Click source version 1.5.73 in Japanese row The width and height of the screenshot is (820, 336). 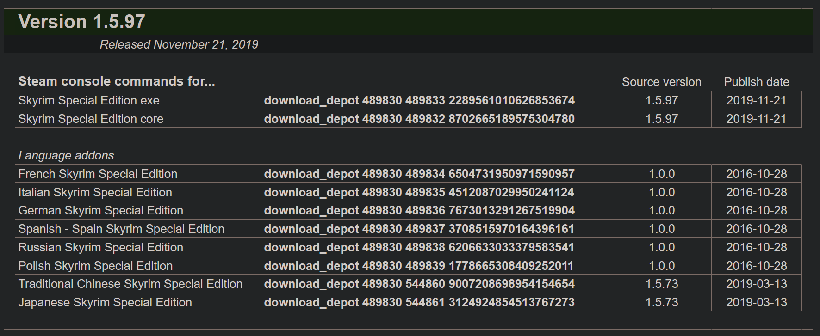click(x=662, y=302)
